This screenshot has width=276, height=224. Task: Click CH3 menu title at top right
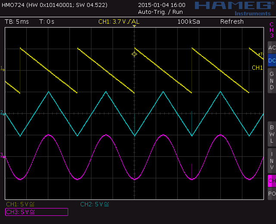coord(271,30)
